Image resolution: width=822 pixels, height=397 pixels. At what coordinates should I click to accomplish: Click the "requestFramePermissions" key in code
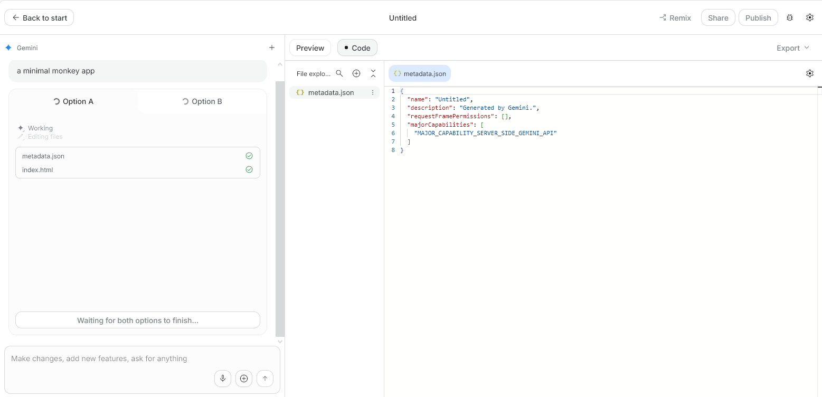pos(450,116)
